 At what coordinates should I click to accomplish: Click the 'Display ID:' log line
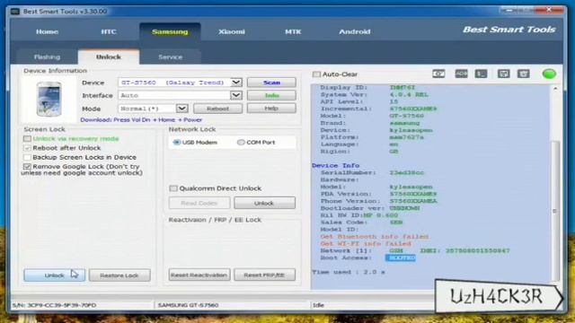click(367, 88)
